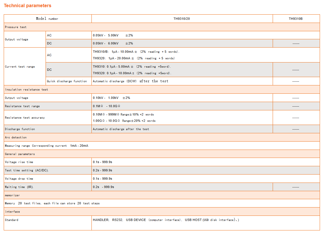Image resolution: width=322 pixels, height=233 pixels.
Task: Click the Quick discharge function cell
Action: coord(67,81)
